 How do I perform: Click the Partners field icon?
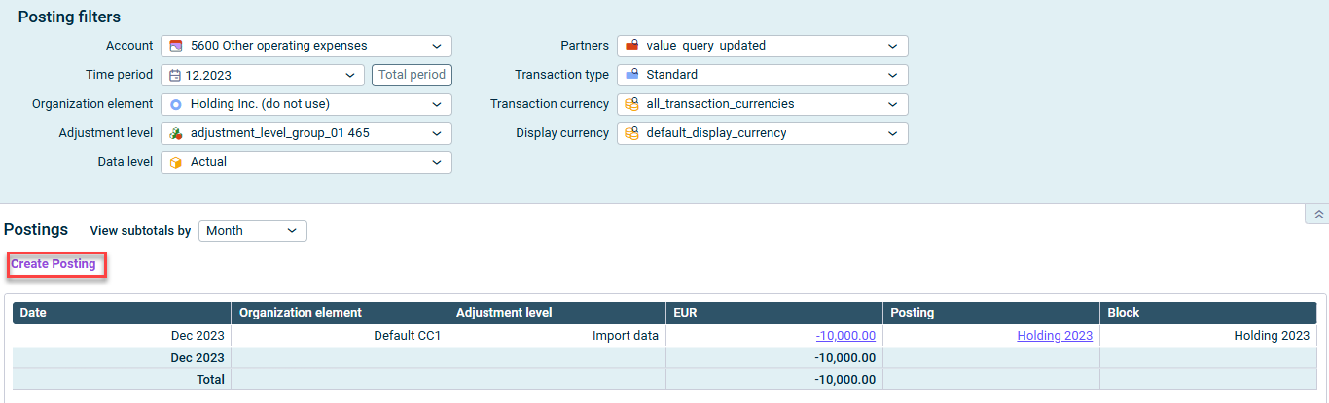point(632,46)
